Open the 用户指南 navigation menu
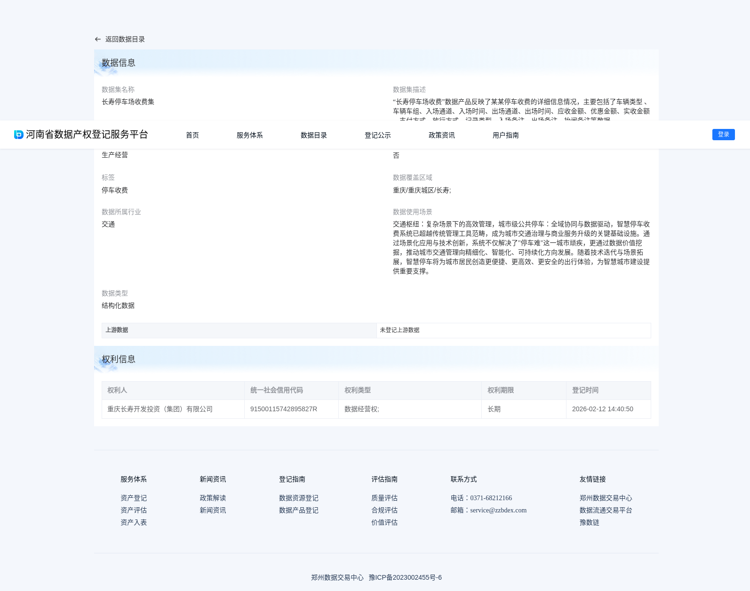Screen dimensions: 750x591 pos(506,135)
